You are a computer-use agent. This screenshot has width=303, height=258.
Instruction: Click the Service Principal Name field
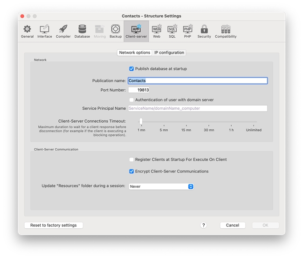pyautogui.click(x=198, y=108)
